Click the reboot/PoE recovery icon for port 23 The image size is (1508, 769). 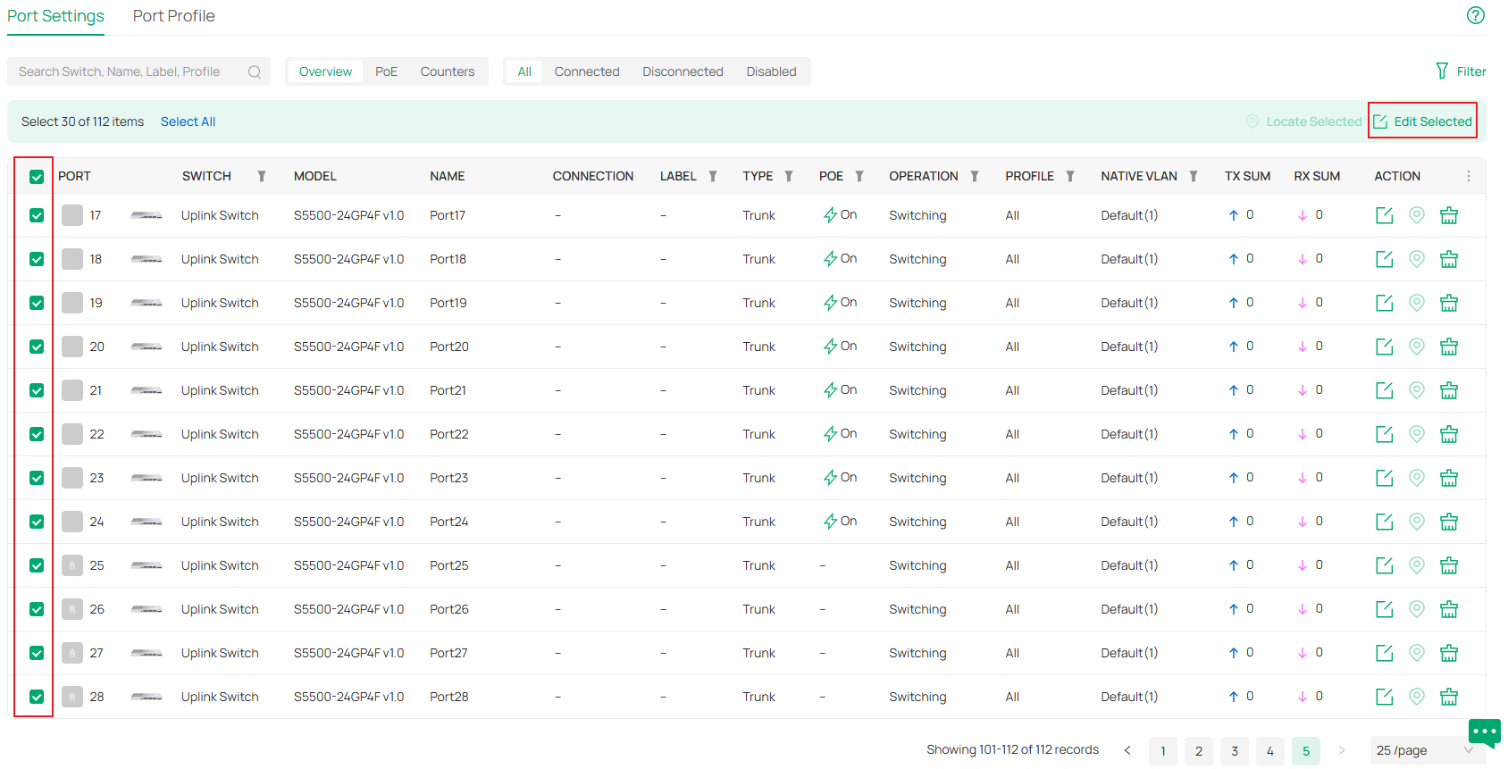1448,478
